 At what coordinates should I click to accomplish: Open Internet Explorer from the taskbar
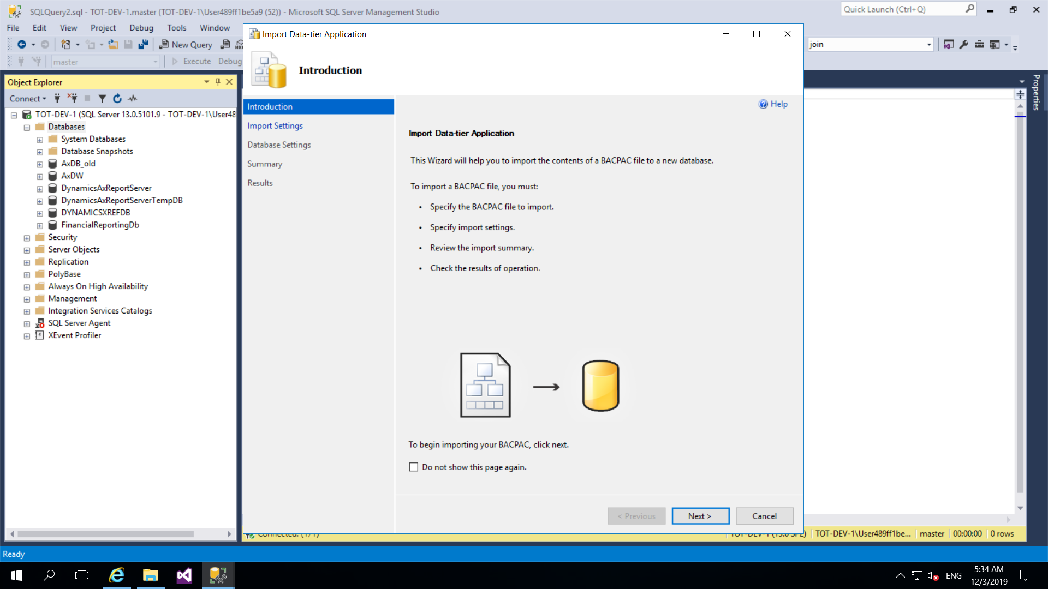pyautogui.click(x=117, y=575)
